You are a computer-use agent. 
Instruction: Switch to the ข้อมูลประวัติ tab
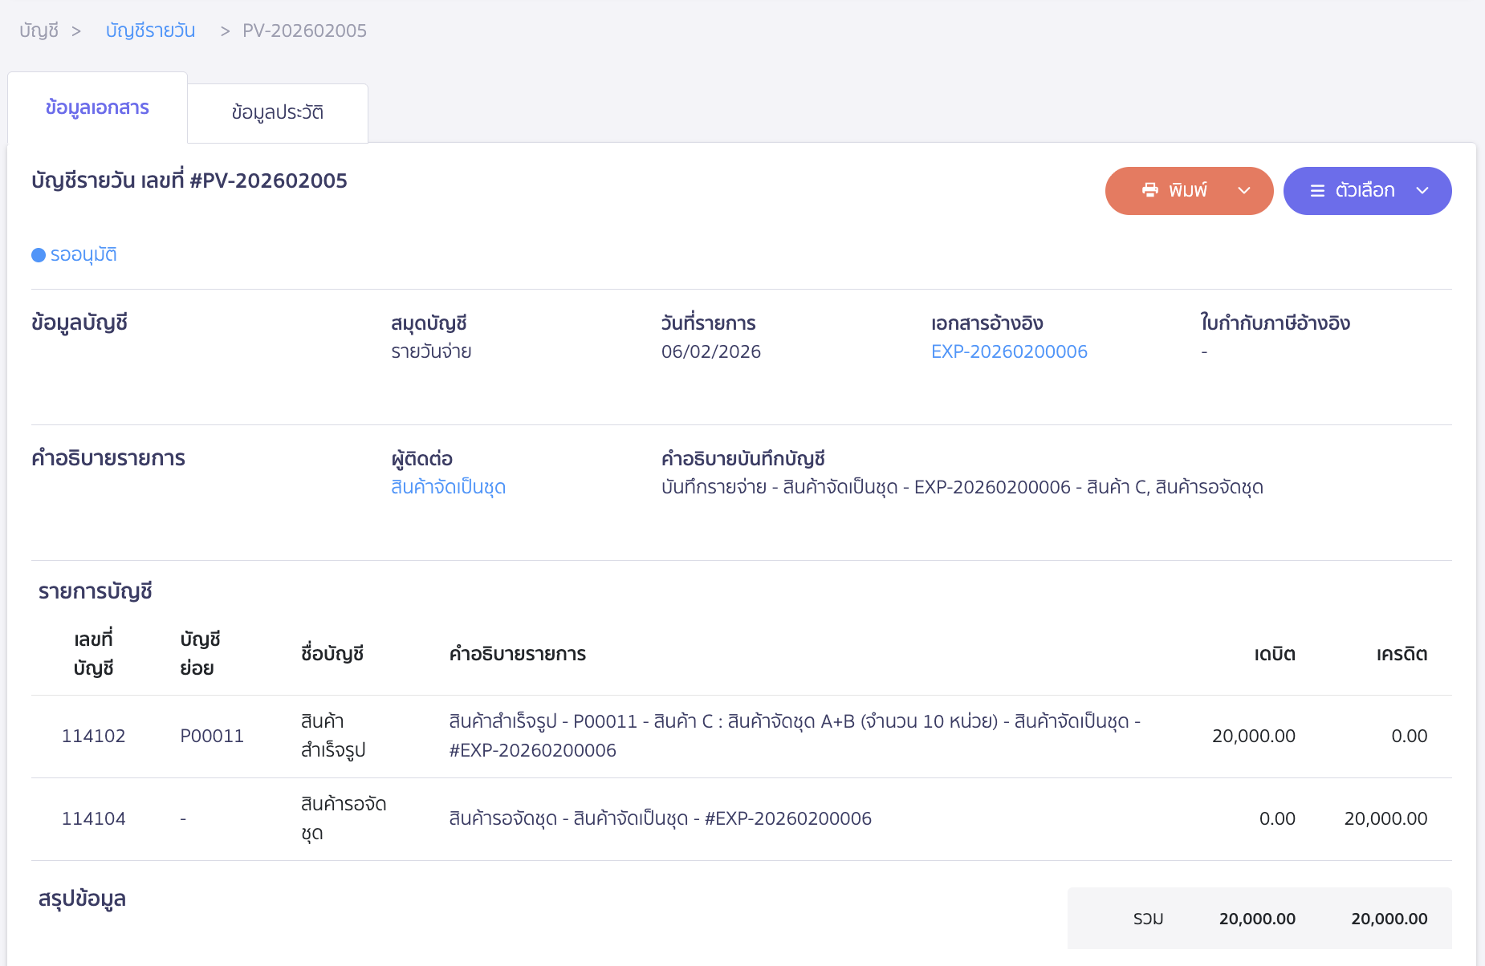(277, 112)
